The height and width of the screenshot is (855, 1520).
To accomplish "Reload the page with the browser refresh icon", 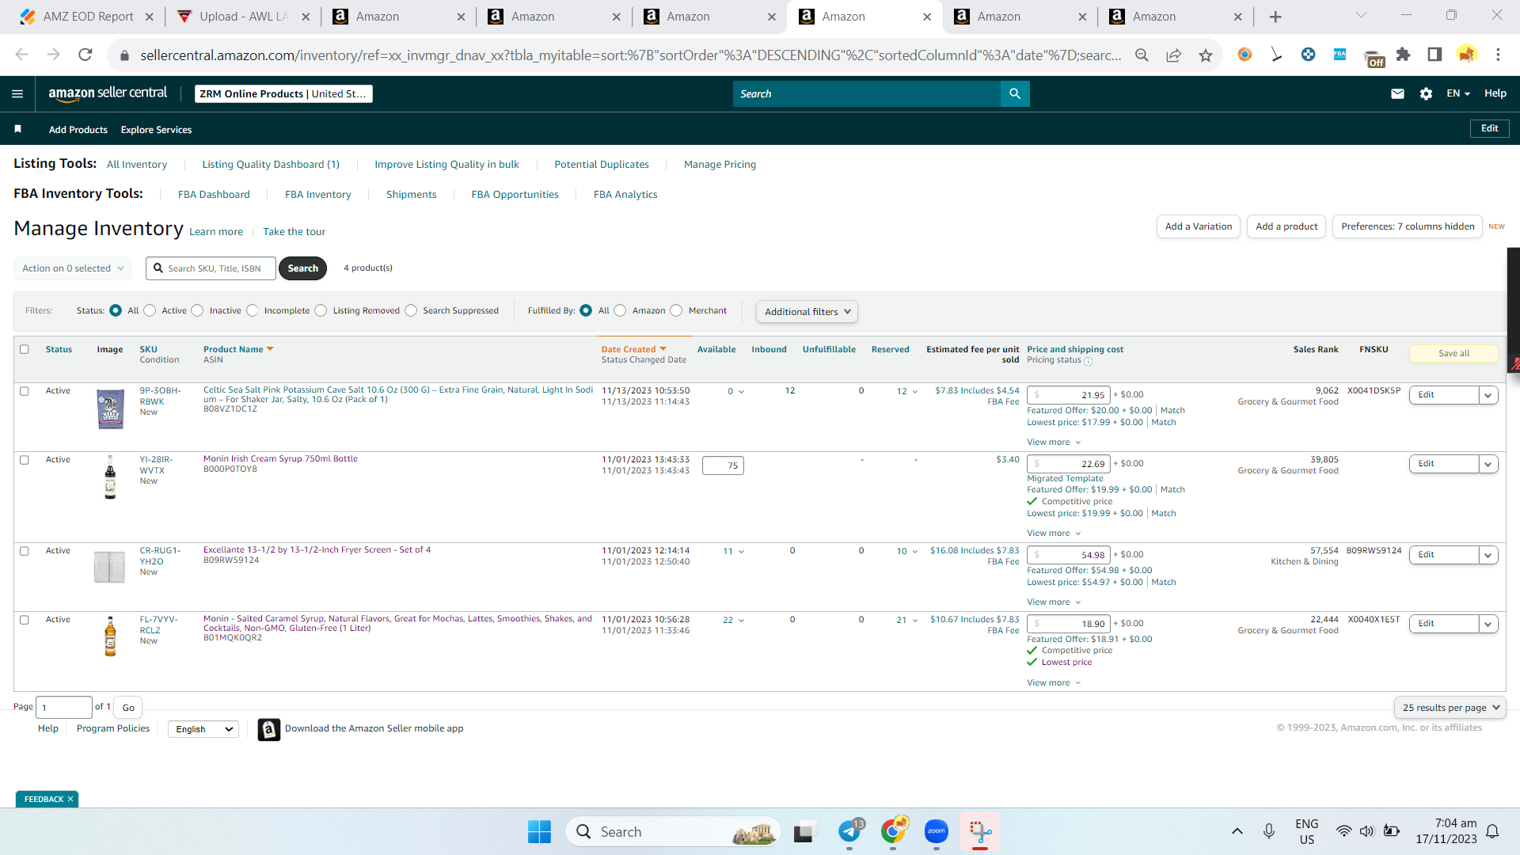I will [x=85, y=55].
